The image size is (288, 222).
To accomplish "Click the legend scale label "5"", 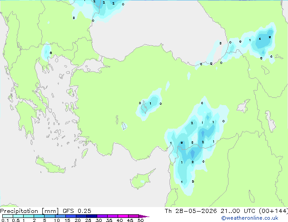I will (x=45, y=220).
